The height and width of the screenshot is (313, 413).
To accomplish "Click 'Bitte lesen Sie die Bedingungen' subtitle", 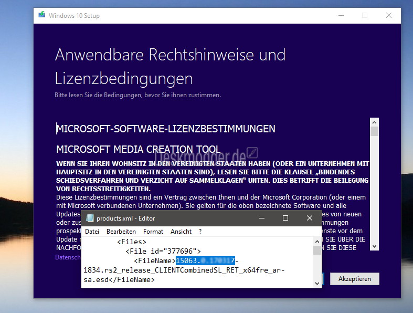I will coord(137,95).
